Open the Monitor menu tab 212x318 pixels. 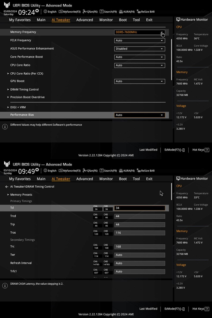click(x=106, y=20)
